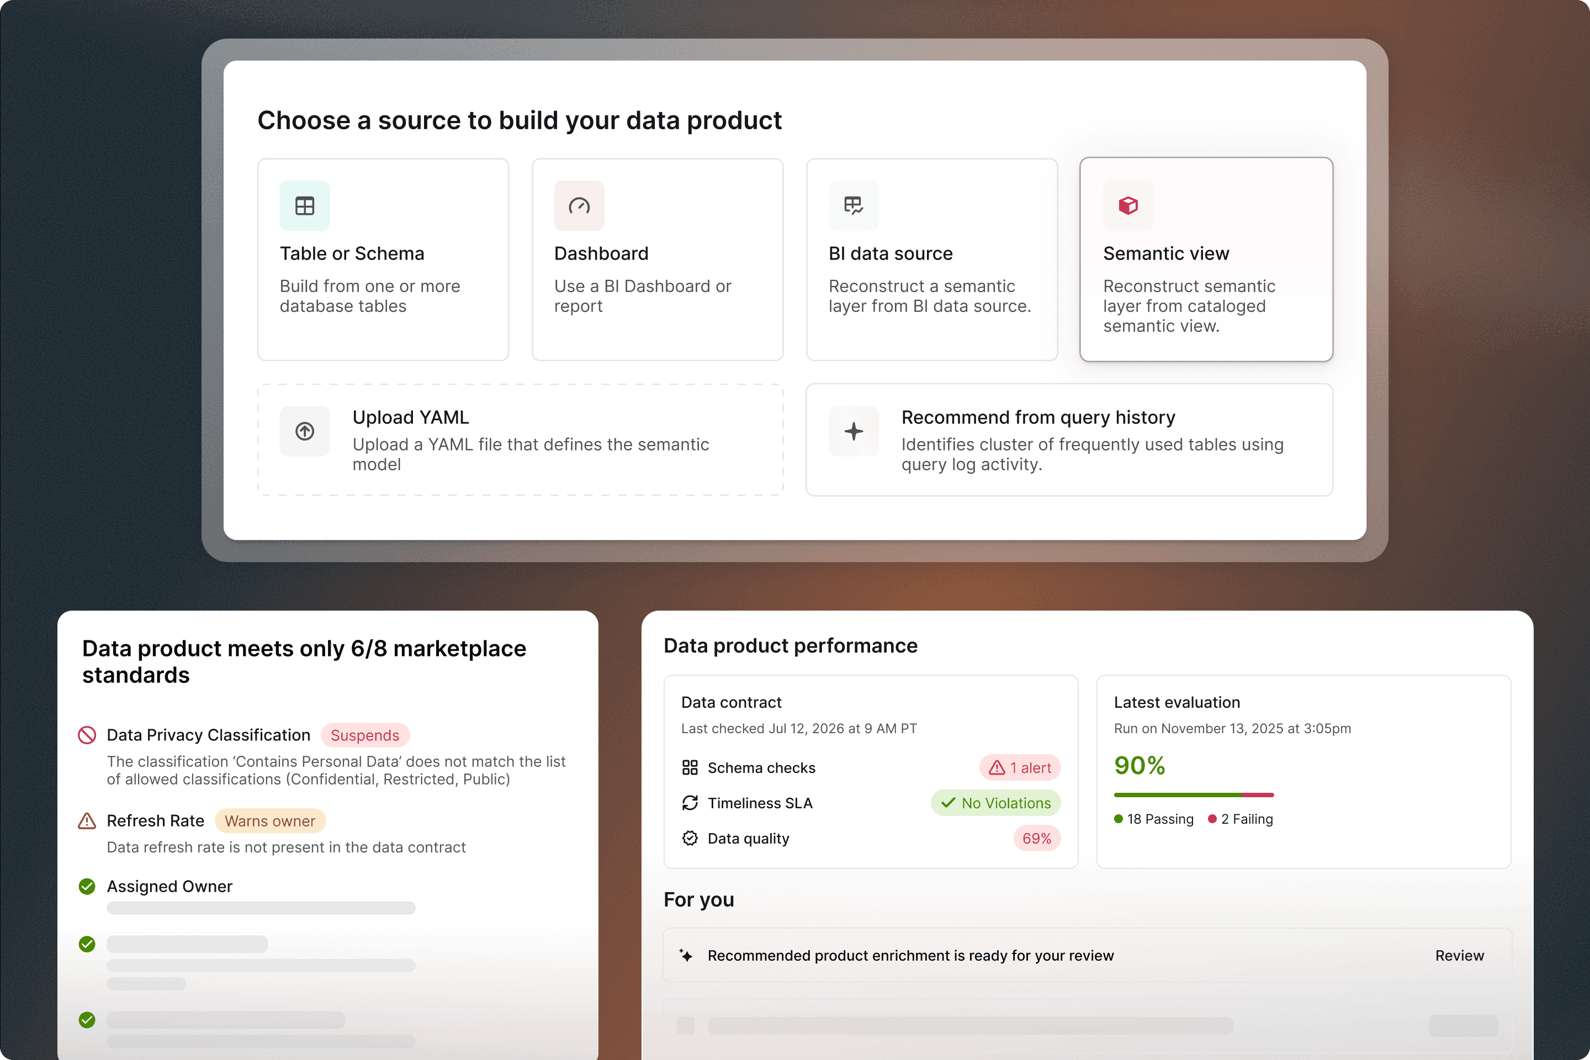The width and height of the screenshot is (1590, 1060).
Task: Click the Dashboard gauge icon
Action: point(579,205)
